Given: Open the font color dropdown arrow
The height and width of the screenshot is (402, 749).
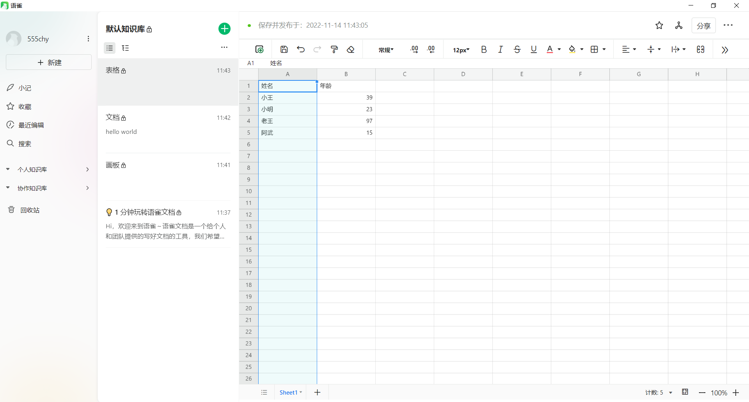Looking at the screenshot, I should click(x=559, y=50).
